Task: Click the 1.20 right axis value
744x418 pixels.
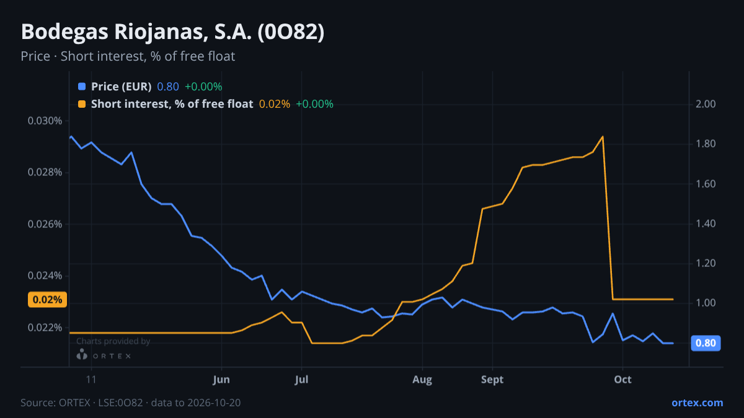Action: pos(706,263)
